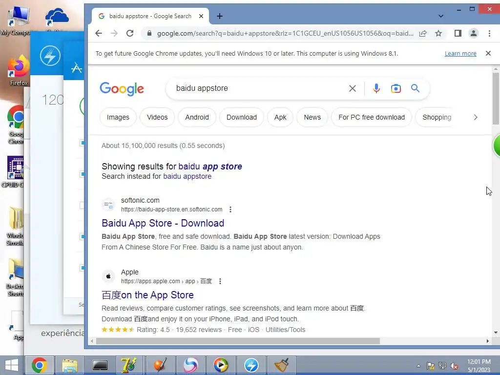The width and height of the screenshot is (500, 375).
Task: Click the horizontal scrollbar thumb
Action: 238,341
